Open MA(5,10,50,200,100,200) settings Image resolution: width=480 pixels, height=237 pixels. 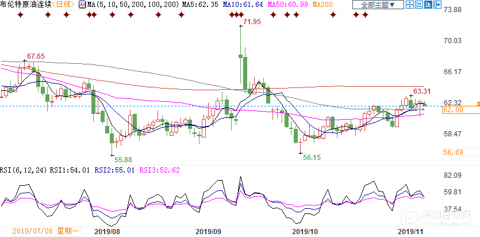[133, 5]
